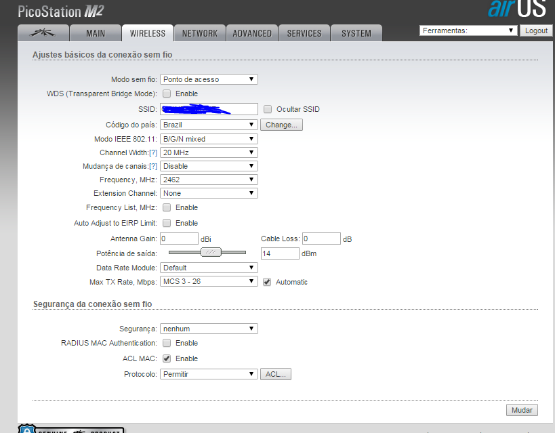The width and height of the screenshot is (555, 433).
Task: Open the Ferramentas tools dropdown
Action: pyautogui.click(x=468, y=30)
